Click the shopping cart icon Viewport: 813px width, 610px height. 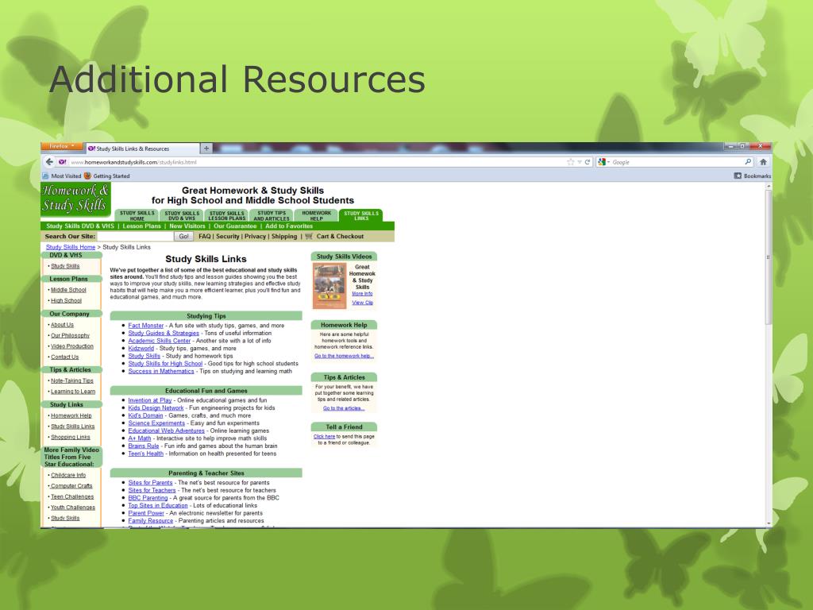[309, 236]
